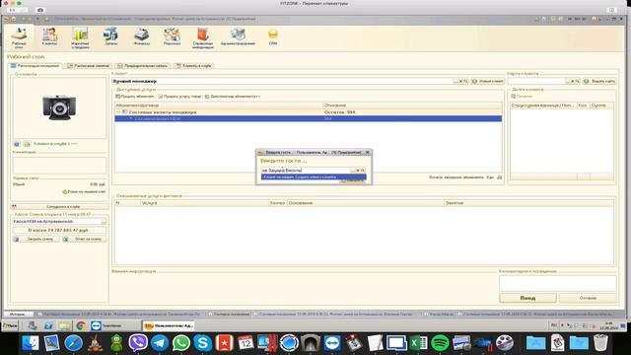Click the Основание column header
This screenshot has height=355, width=631.
tap(365, 203)
